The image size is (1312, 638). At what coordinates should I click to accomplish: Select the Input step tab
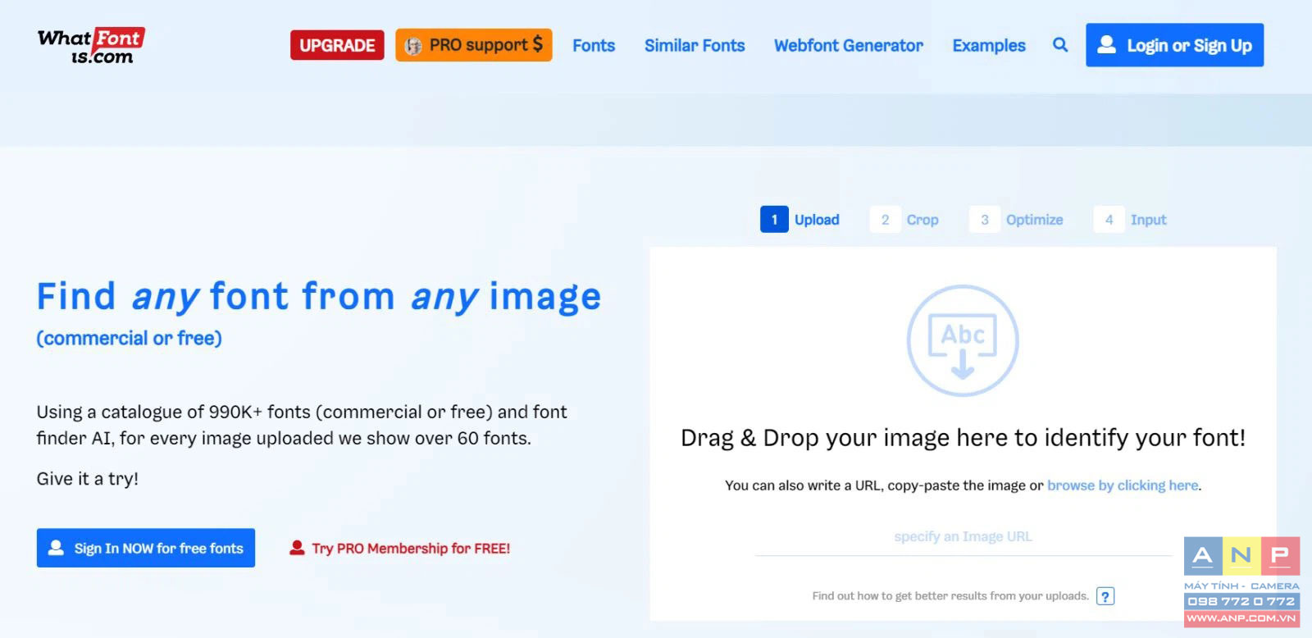[x=1131, y=220]
